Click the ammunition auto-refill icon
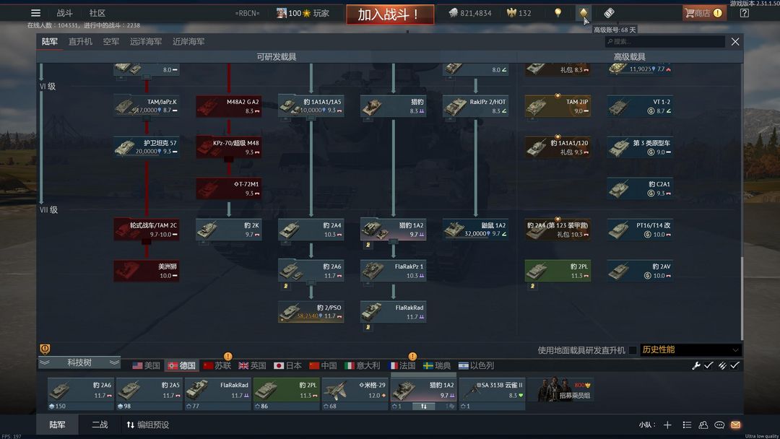This screenshot has height=439, width=780. [721, 365]
